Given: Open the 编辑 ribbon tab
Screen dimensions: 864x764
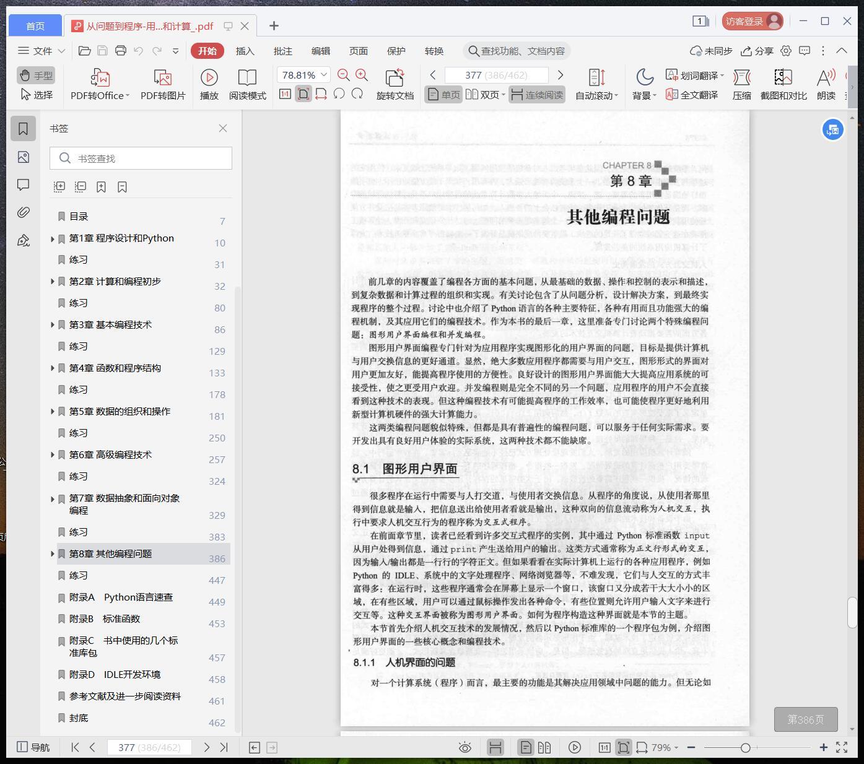Looking at the screenshot, I should point(320,51).
